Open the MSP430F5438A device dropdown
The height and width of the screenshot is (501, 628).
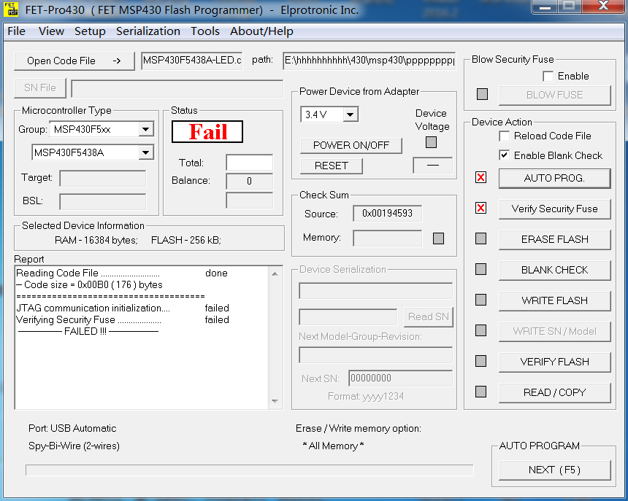tap(146, 152)
